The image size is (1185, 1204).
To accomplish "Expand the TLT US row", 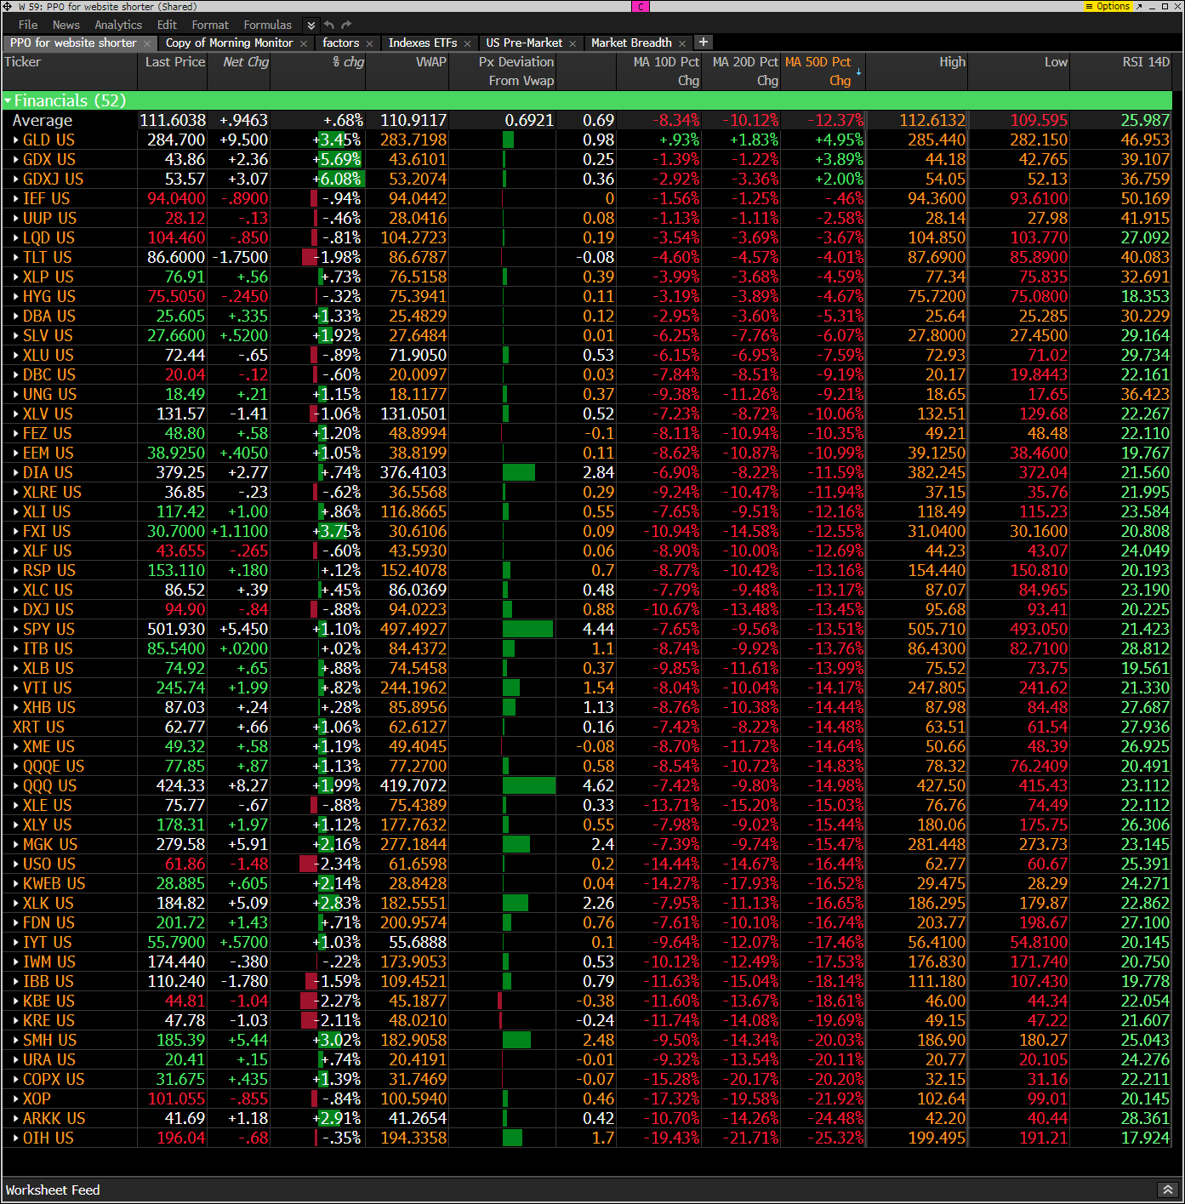I will tap(16, 258).
